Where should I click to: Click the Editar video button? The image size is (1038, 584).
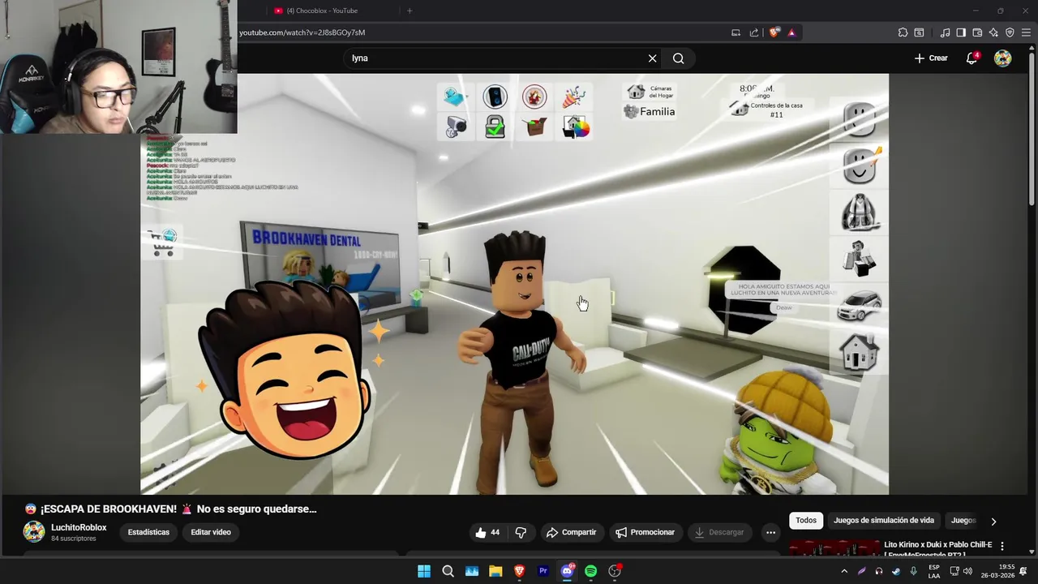tap(211, 532)
